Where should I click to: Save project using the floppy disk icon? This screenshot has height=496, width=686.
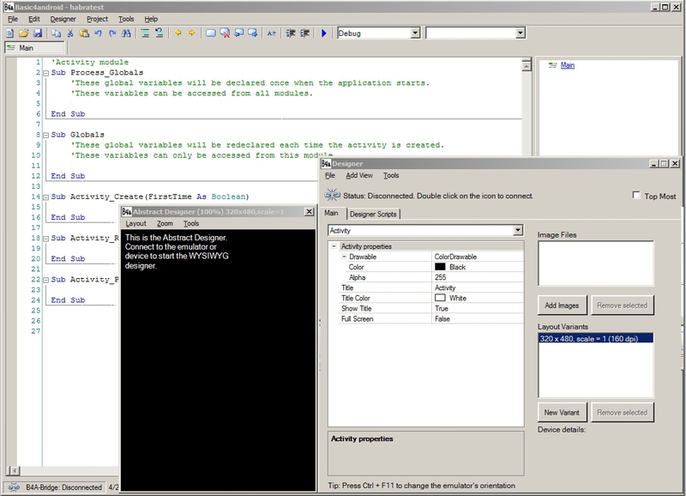[38, 33]
